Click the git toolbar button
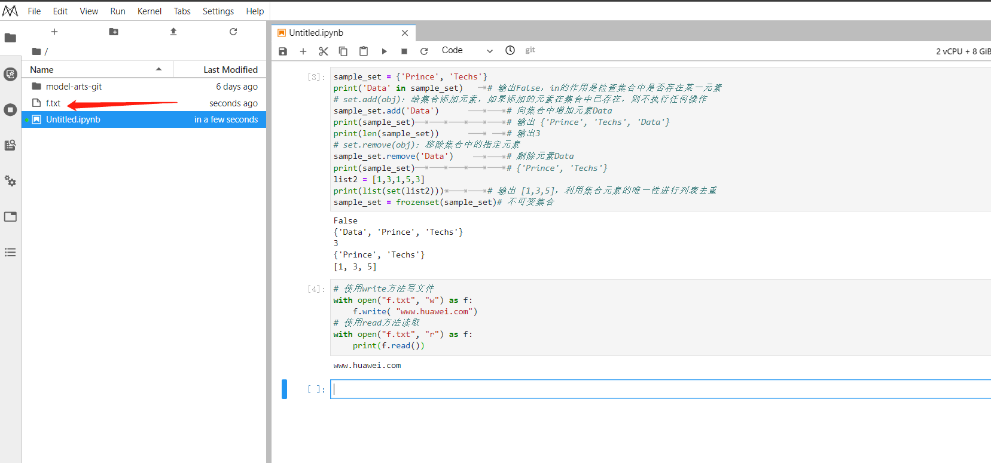The image size is (991, 463). coord(530,50)
